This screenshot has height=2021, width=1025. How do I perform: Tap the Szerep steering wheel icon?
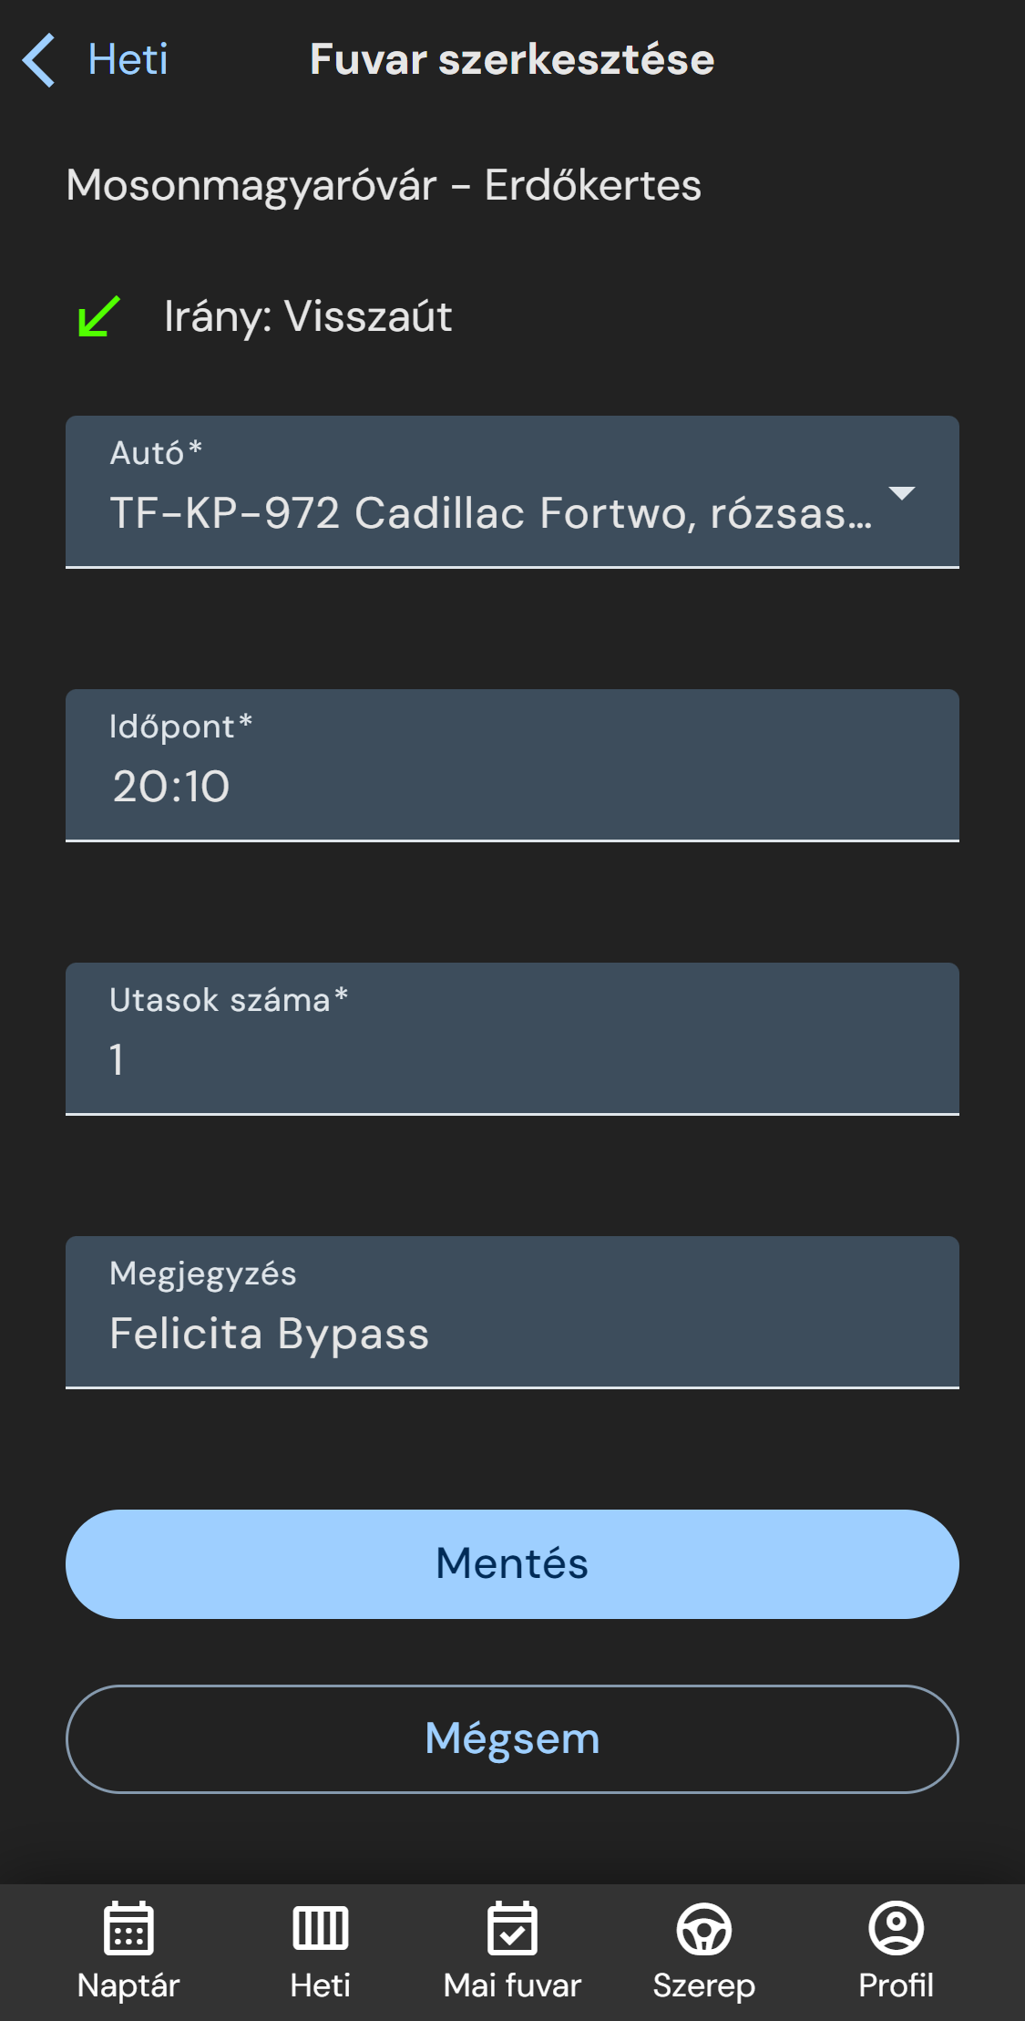[703, 1928]
